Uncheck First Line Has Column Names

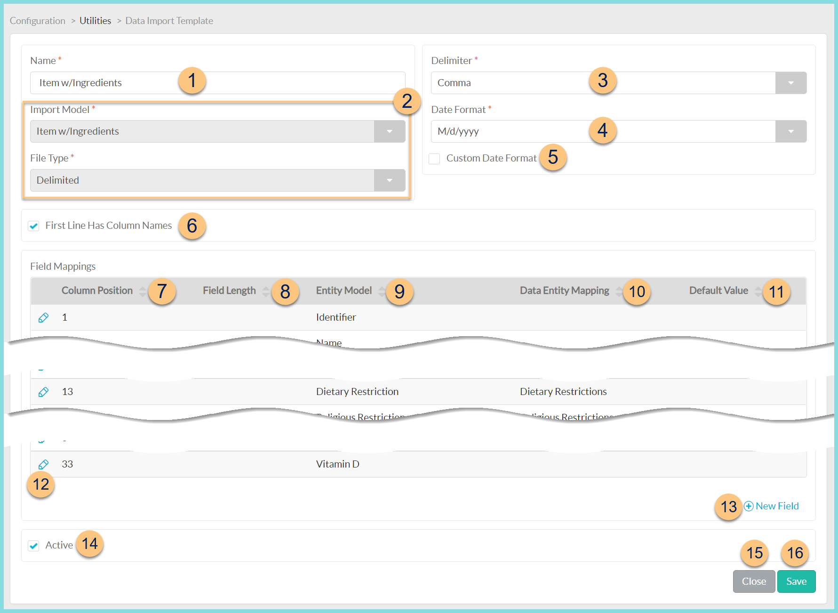tap(33, 226)
